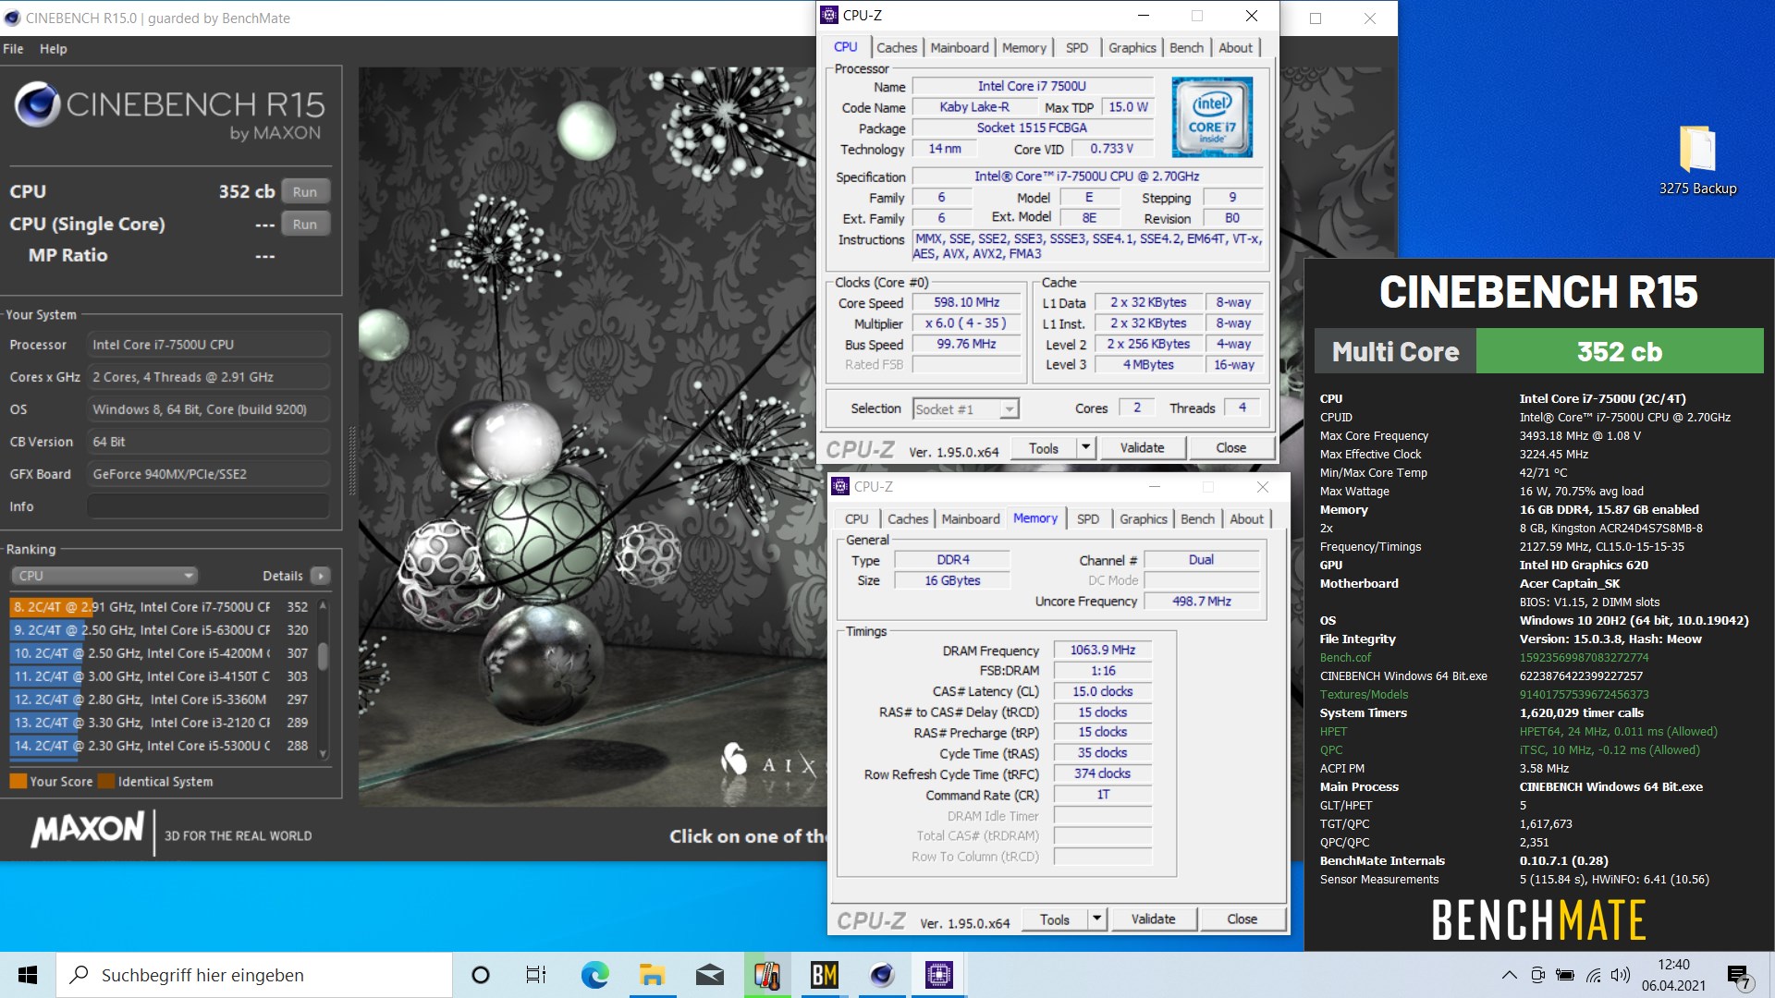This screenshot has width=1775, height=998.
Task: Click the taskbar search box
Action: pos(254,975)
